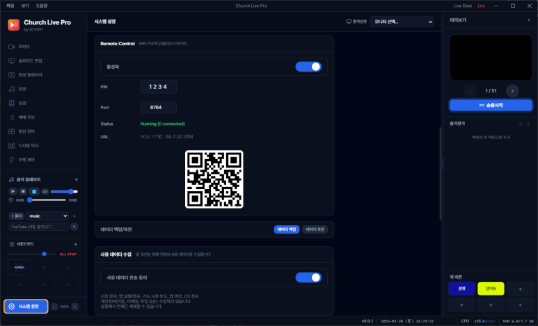Open the 도움말 menu
The width and height of the screenshot is (538, 326).
tap(42, 6)
